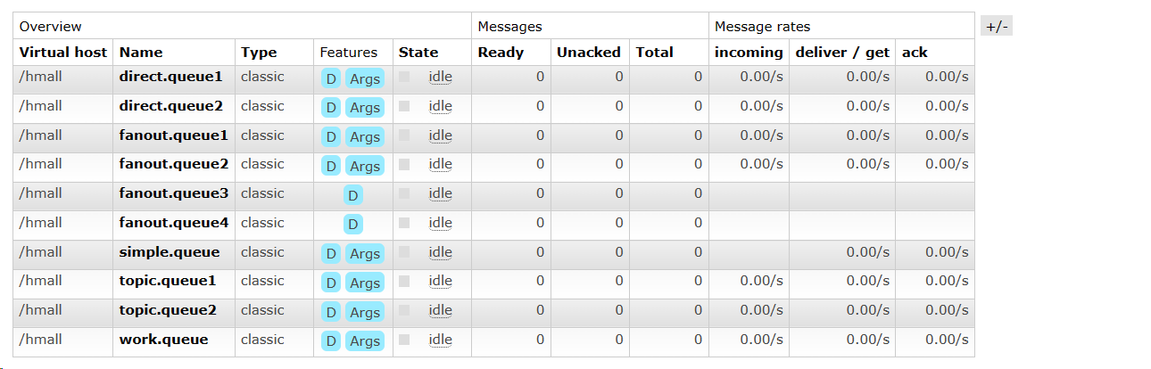Sort by the Ready messages column
Screen dimensions: 1151x369
click(501, 53)
